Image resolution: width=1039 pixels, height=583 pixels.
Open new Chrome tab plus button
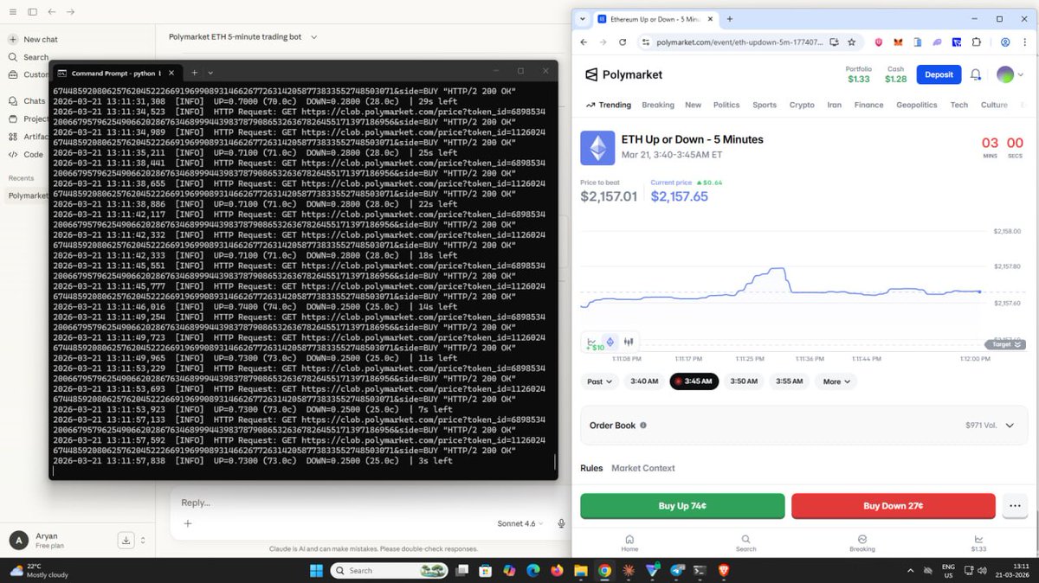click(730, 18)
